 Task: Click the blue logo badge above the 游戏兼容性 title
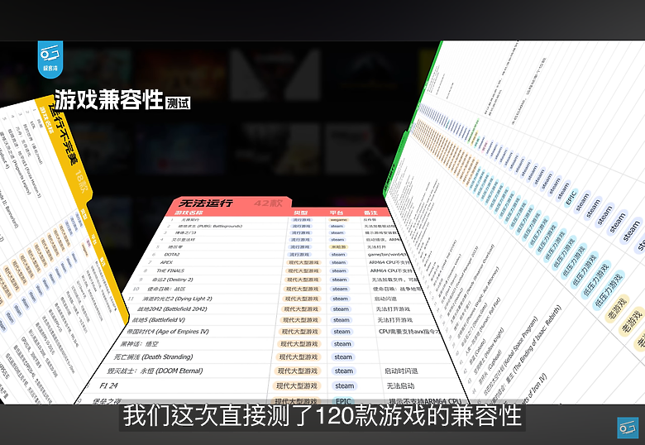coord(50,60)
